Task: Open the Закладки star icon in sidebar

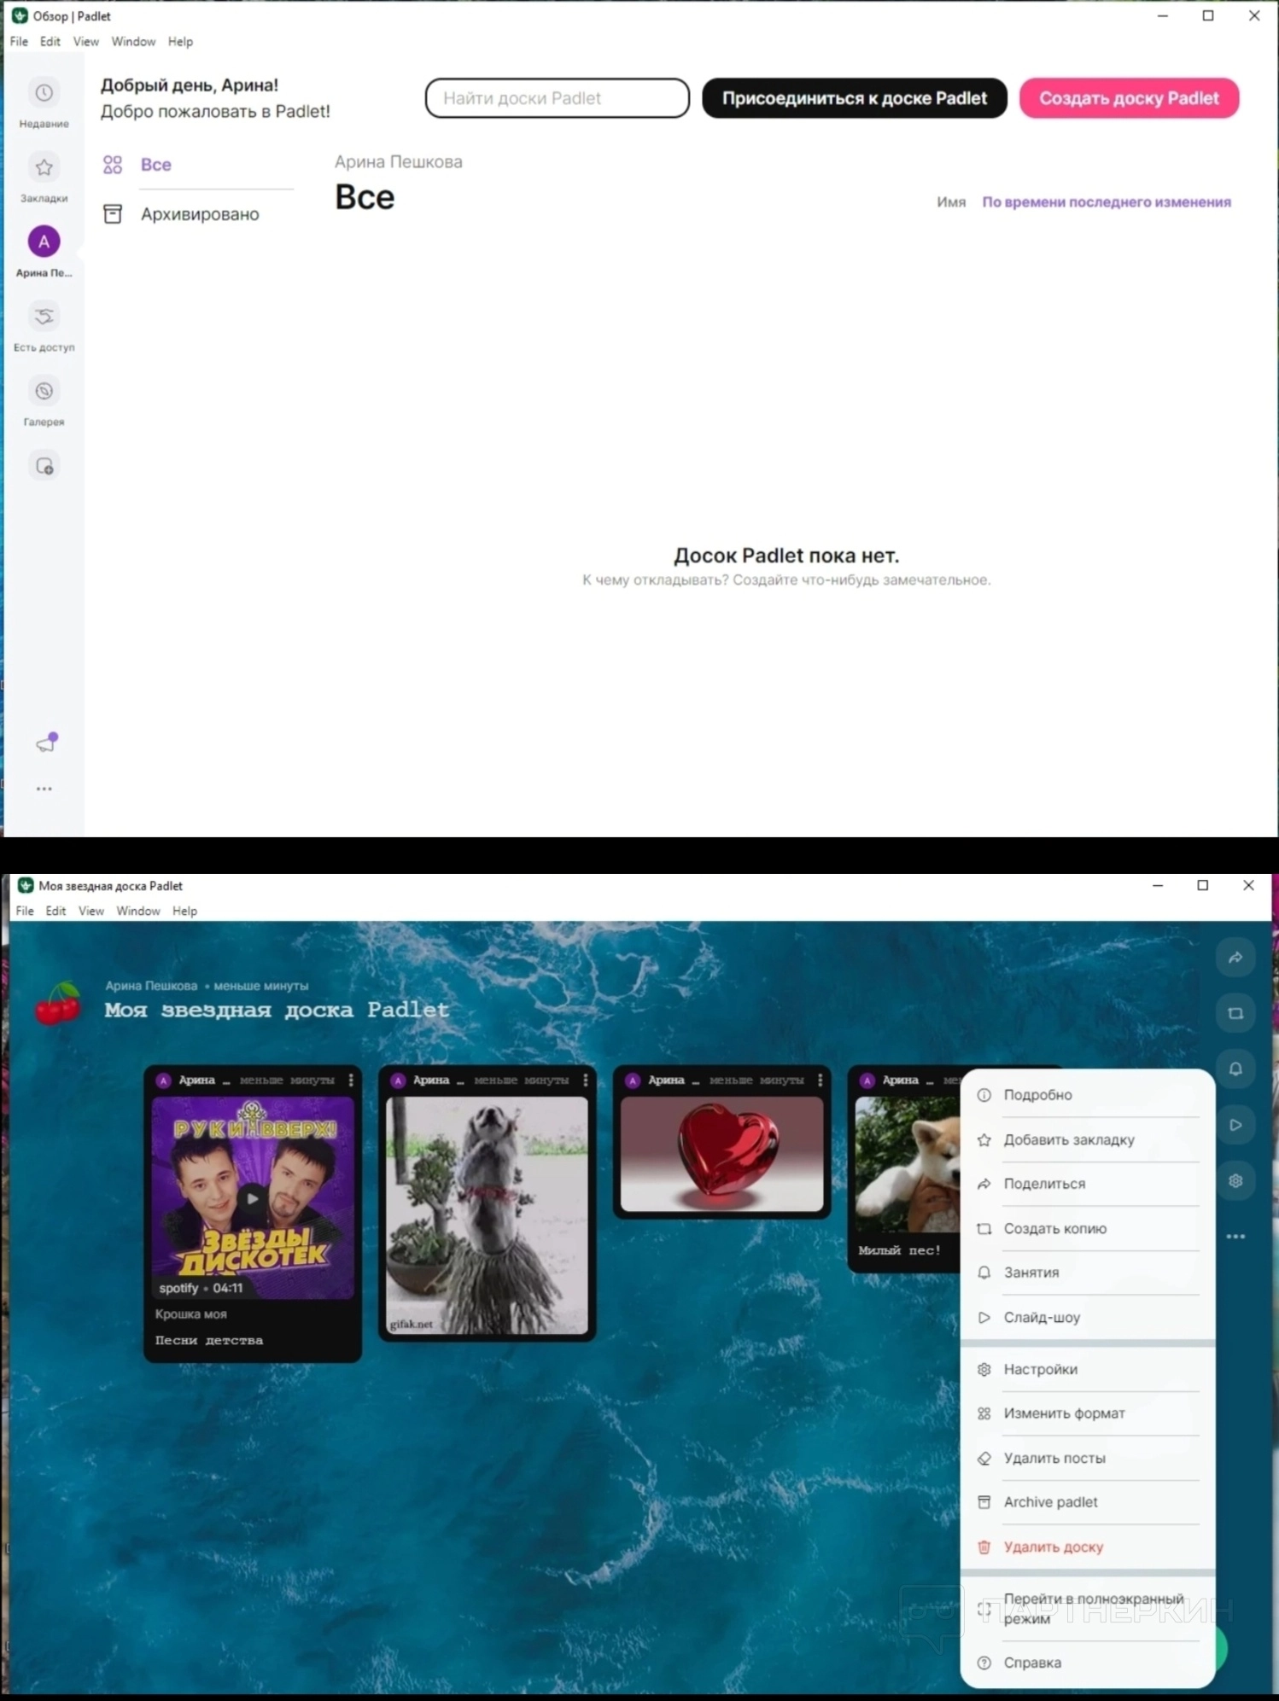Action: [44, 167]
